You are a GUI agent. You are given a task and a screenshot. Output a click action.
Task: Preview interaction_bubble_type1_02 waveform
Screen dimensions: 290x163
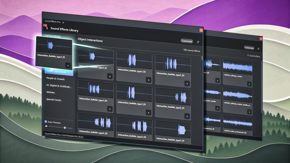pyautogui.click(x=134, y=60)
